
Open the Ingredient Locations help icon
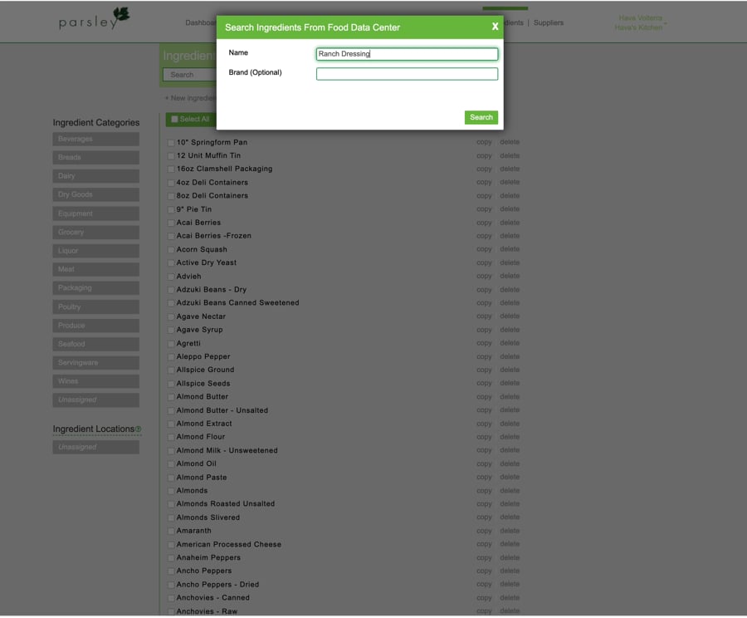coord(138,429)
